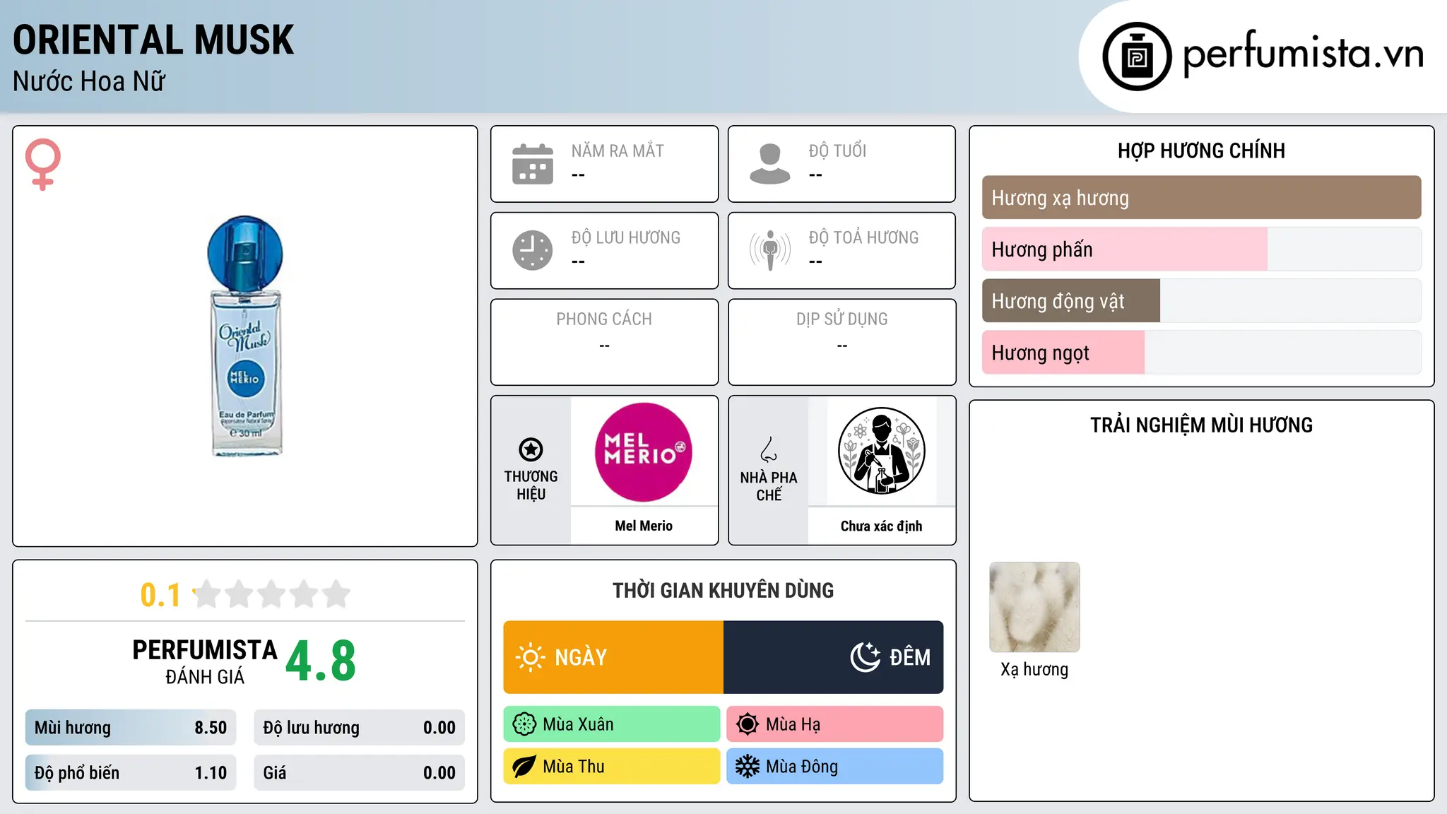
Task: Click the Độ phổ biến 1.10 score bar
Action: pos(131,773)
